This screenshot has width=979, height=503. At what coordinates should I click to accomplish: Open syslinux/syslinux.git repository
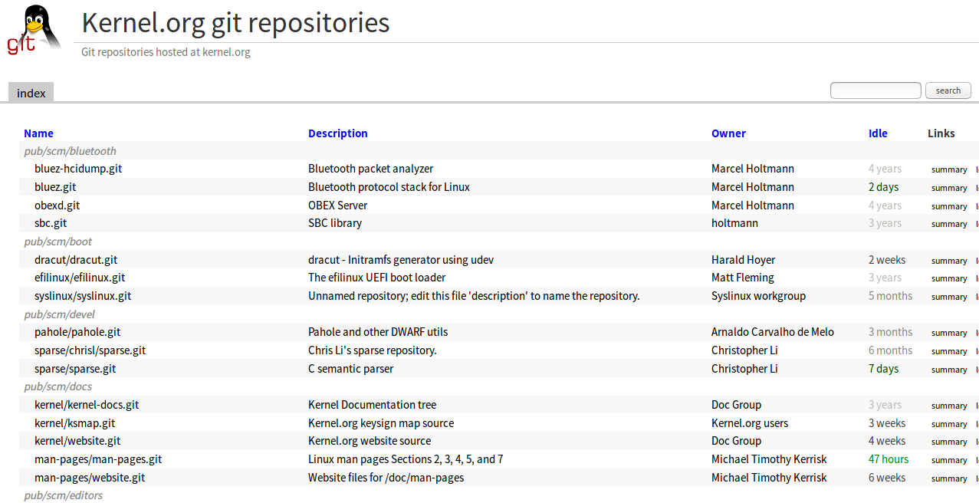coord(83,296)
